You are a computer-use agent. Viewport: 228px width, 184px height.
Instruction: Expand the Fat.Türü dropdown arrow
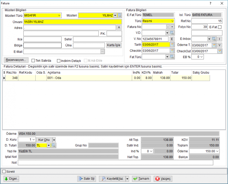[167, 57]
